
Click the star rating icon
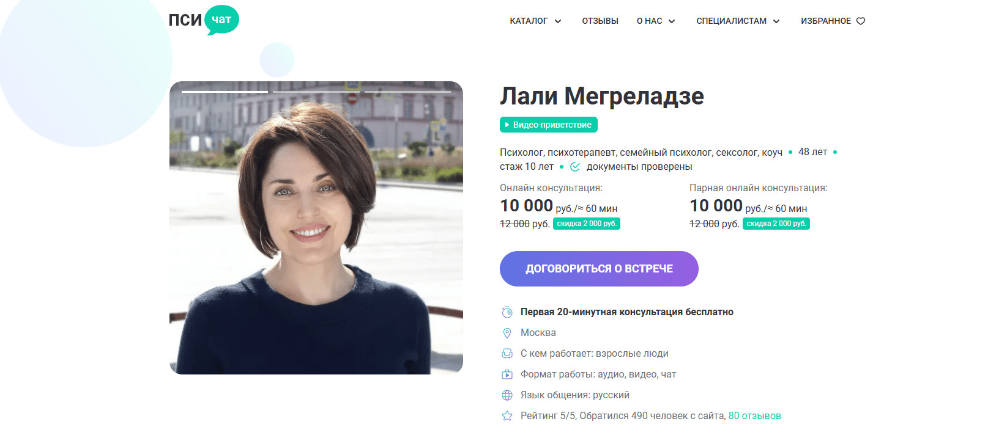[507, 416]
